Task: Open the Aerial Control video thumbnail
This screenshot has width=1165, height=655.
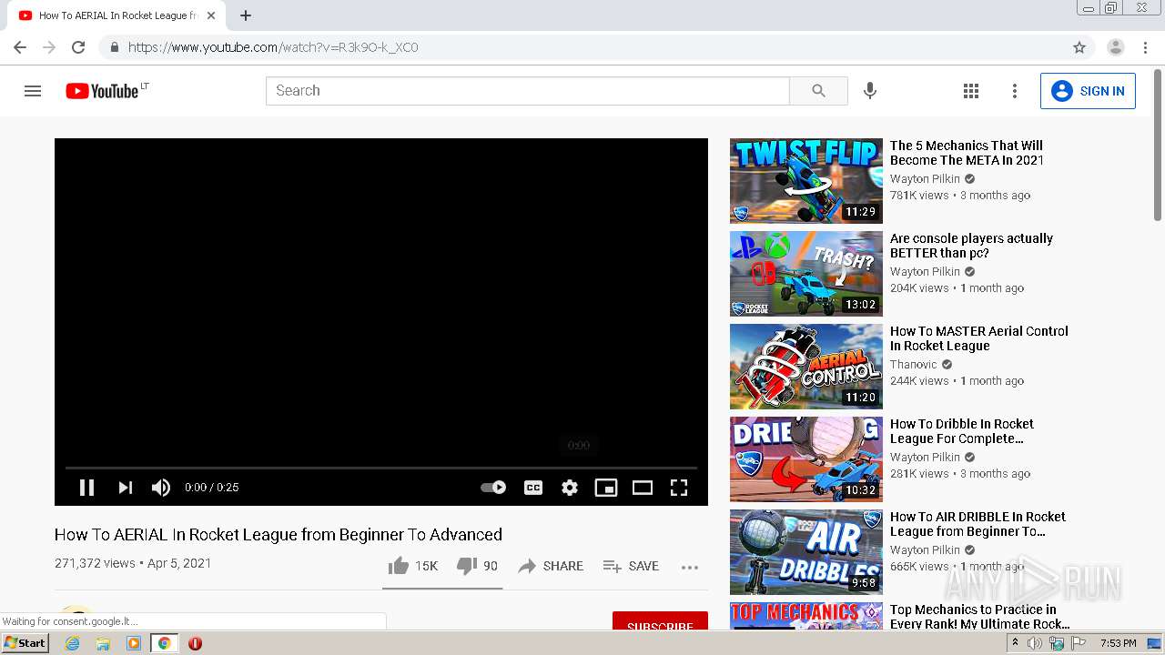Action: coord(806,367)
